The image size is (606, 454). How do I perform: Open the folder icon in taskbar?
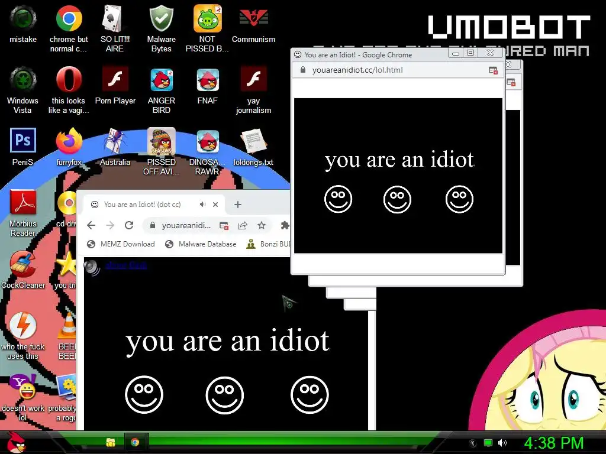pos(111,442)
